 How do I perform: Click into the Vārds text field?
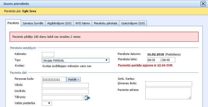click(65, 85)
